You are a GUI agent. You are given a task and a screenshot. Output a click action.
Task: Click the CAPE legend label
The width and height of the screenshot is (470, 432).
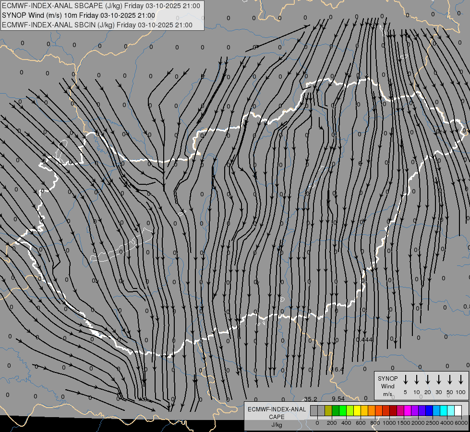tap(277, 417)
